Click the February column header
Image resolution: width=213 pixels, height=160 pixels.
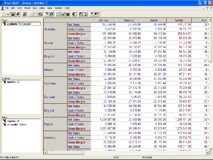(129, 20)
